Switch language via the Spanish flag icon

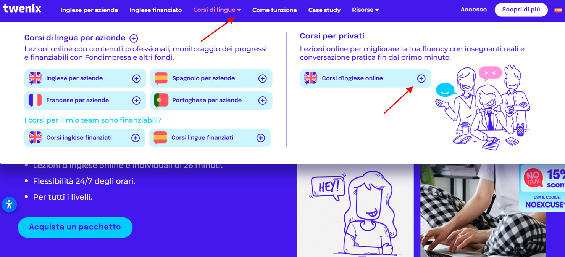(x=558, y=10)
